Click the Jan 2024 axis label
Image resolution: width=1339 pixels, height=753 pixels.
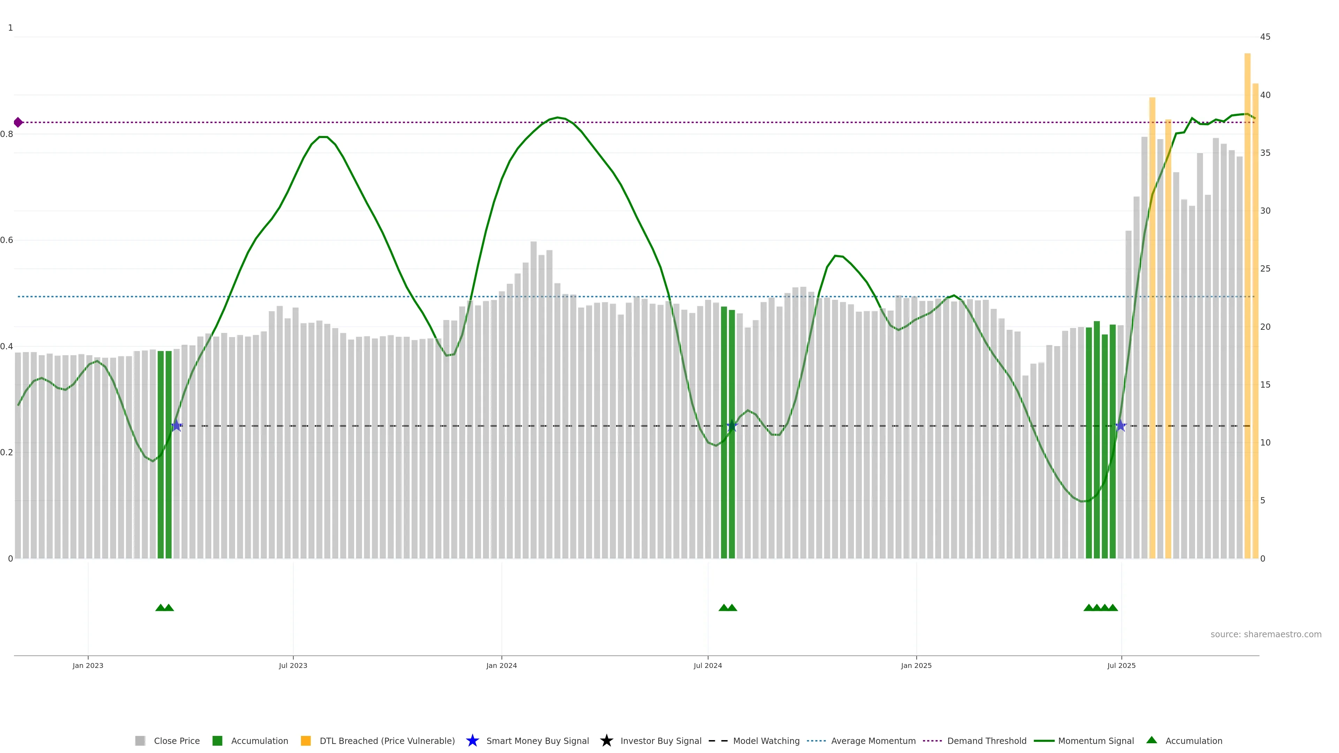click(502, 666)
